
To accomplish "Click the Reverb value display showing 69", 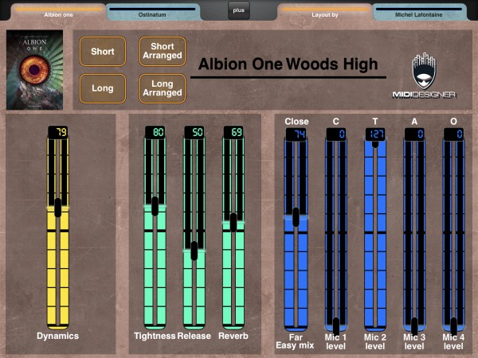I will [x=233, y=132].
